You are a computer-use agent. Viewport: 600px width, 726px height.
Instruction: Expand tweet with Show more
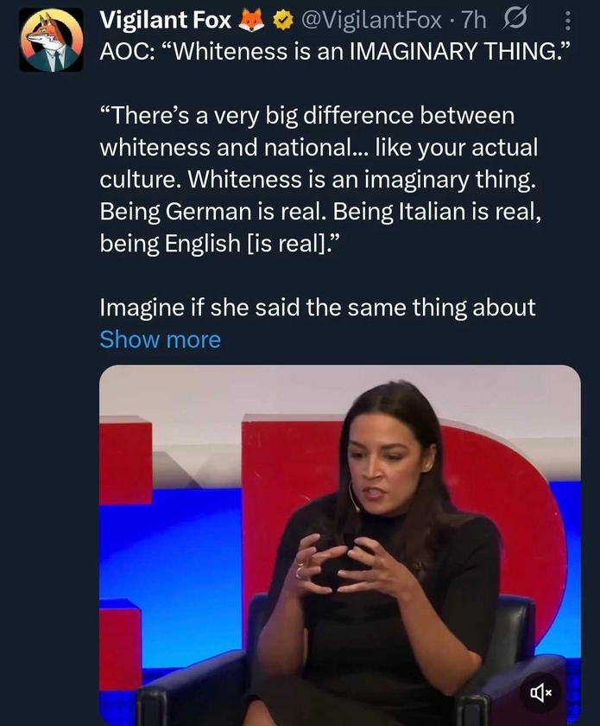161,340
